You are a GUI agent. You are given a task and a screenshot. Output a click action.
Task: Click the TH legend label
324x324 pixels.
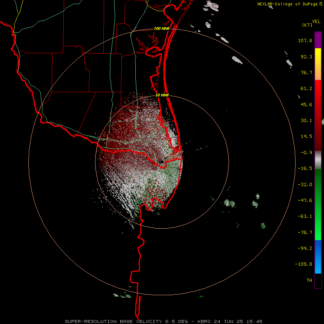(x=309, y=280)
